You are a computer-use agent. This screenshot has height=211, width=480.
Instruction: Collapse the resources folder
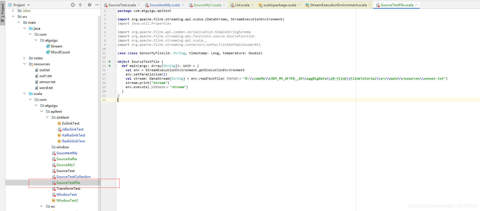tap(24, 64)
